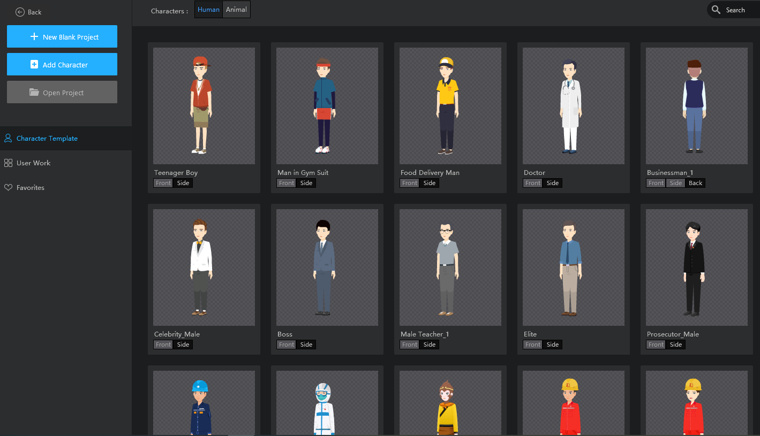Screen dimensions: 760x436
Task: Select the Man in Gym Suit thumbnail
Action: pyautogui.click(x=327, y=106)
